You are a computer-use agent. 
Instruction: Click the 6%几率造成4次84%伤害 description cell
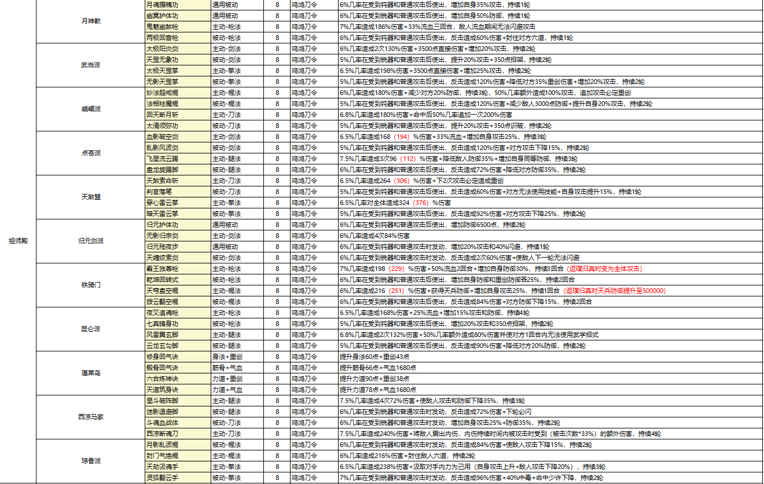(550, 236)
